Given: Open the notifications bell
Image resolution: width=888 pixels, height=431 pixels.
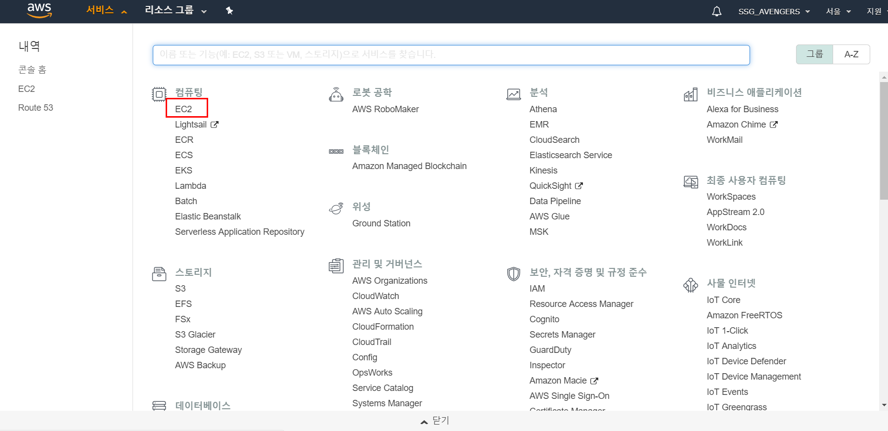Looking at the screenshot, I should coord(716,11).
